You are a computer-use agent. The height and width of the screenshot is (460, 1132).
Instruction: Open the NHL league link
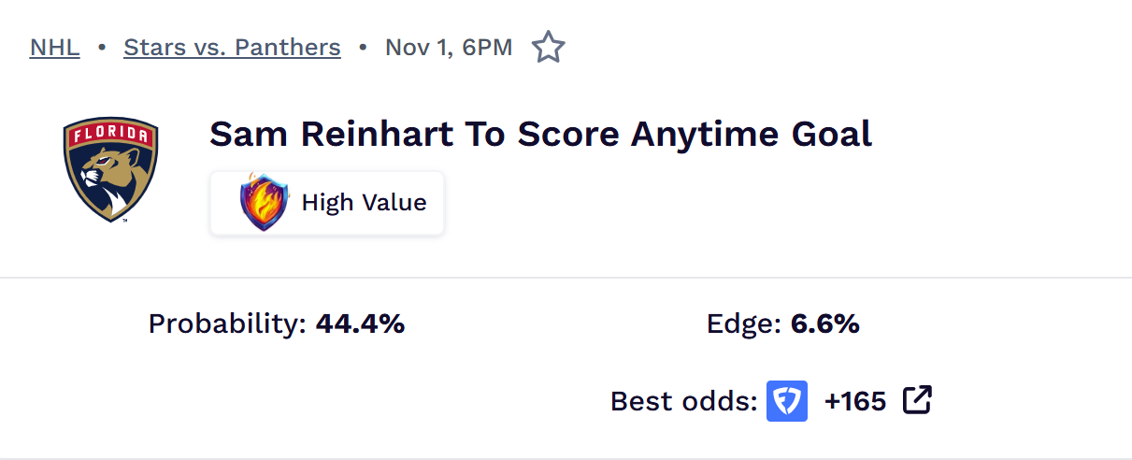pos(54,47)
